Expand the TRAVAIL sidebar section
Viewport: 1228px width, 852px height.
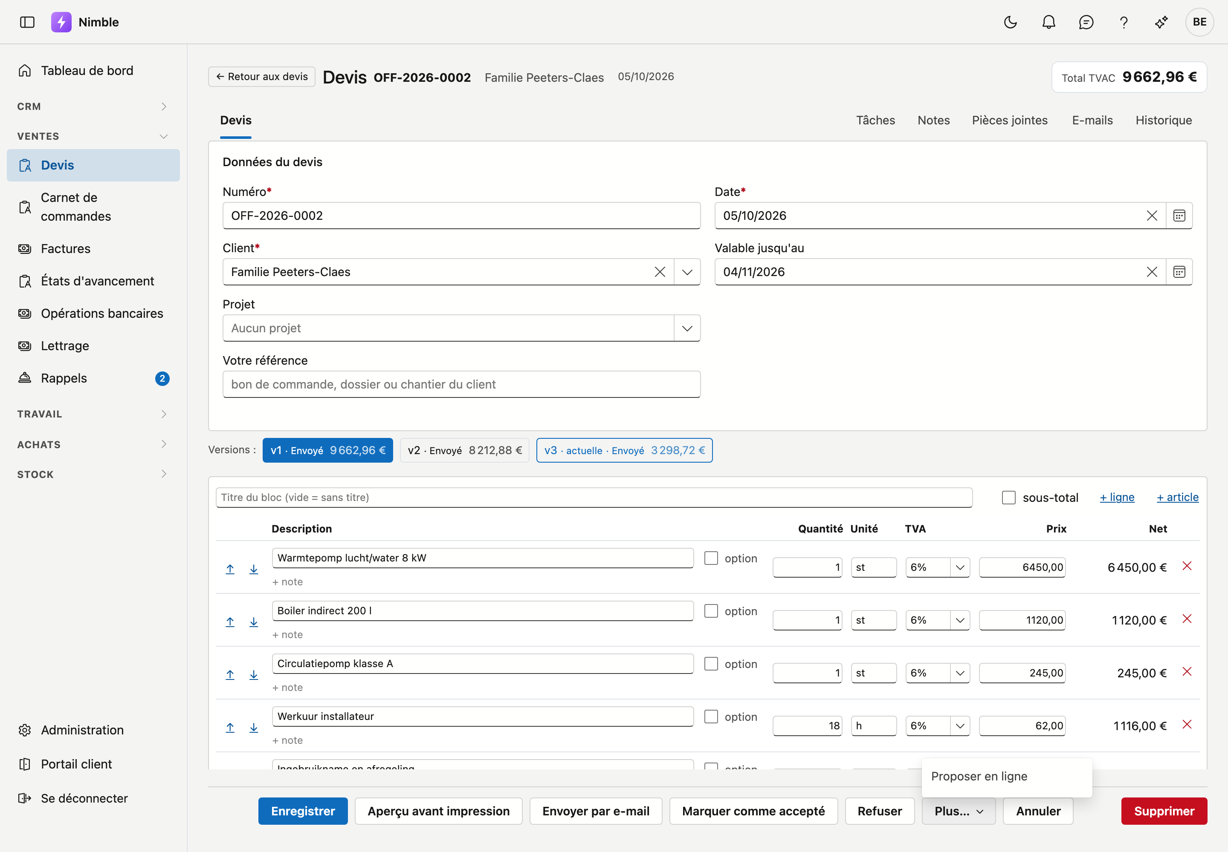[93, 414]
